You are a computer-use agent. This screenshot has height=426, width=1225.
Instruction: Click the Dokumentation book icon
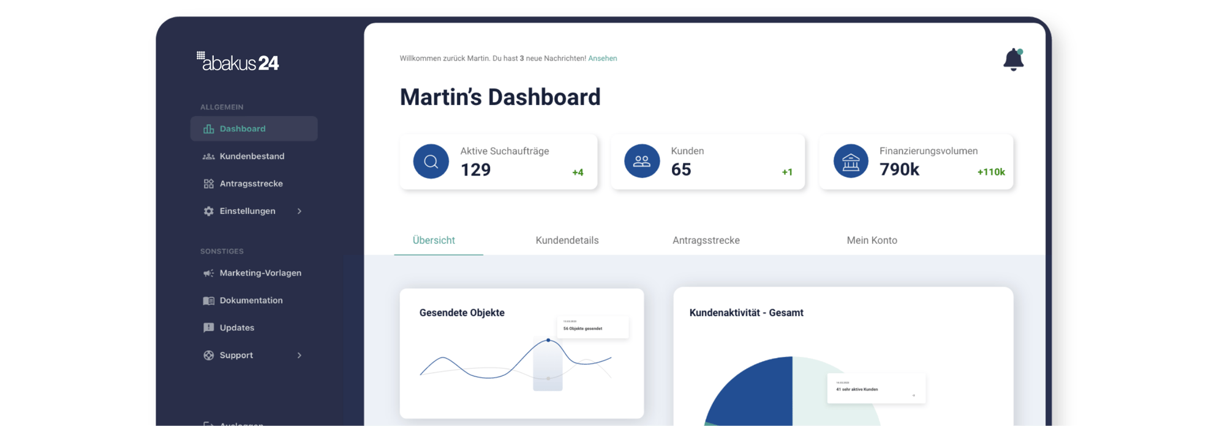[x=208, y=301]
